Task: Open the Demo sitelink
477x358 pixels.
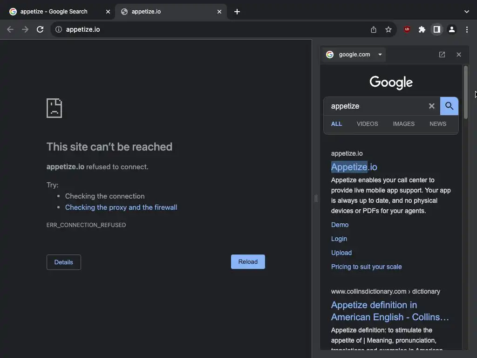Action: coord(340,225)
